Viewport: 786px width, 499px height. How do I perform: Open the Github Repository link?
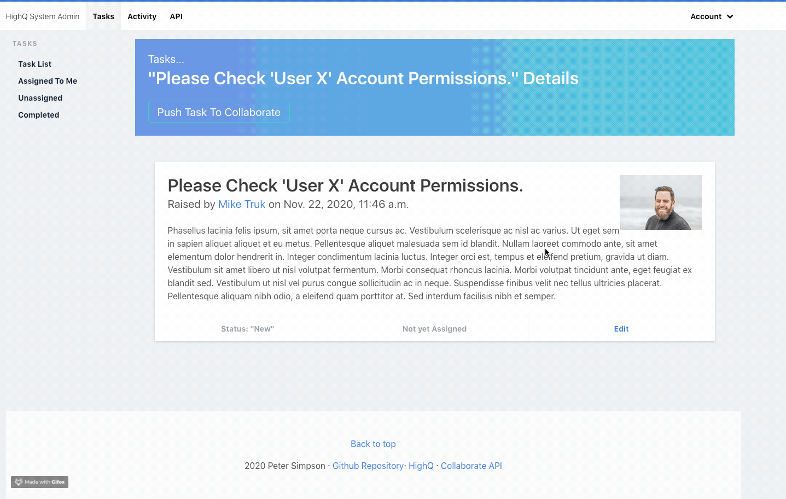pos(368,466)
